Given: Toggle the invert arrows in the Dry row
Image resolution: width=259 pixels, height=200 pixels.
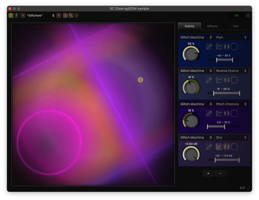Looking at the screenshot, I should (x=226, y=147).
